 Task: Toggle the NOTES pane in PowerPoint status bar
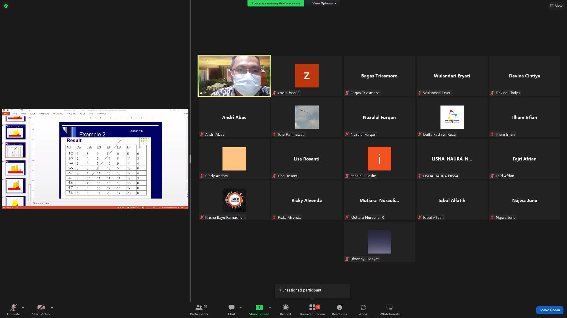[121, 208]
